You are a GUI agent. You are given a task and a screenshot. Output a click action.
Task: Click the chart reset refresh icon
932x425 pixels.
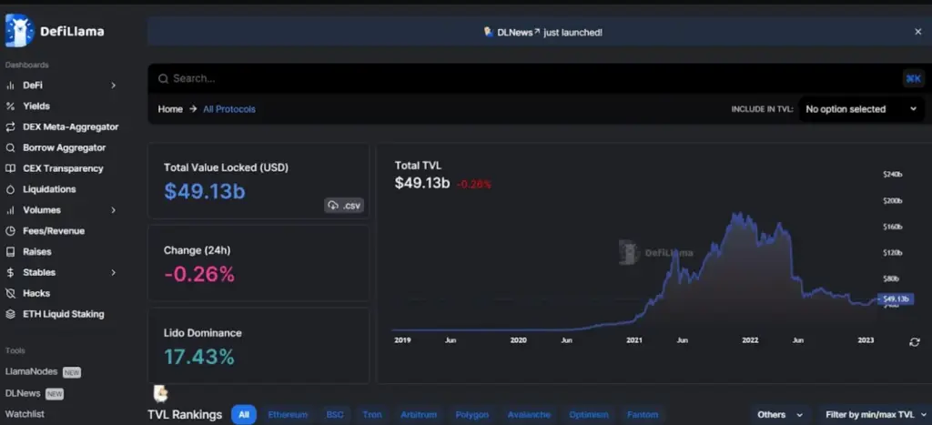click(x=914, y=342)
